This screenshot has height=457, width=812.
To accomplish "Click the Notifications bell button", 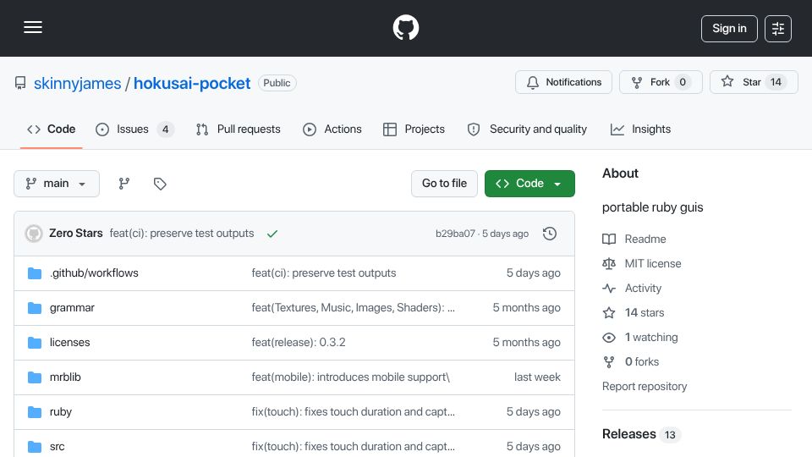I will point(563,82).
